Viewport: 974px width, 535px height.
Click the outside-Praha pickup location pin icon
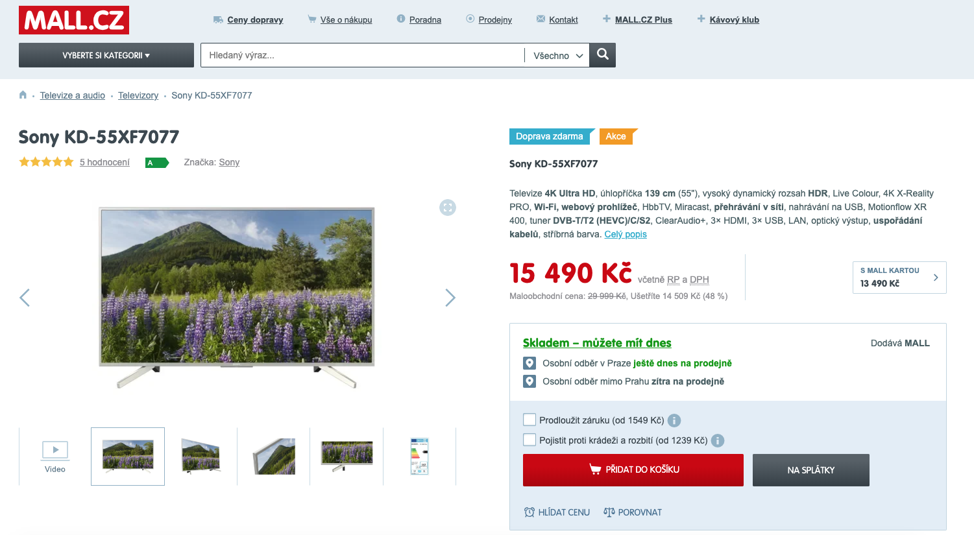530,381
